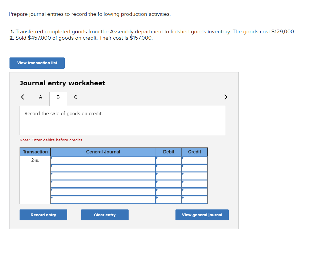Click the 'Journal entry worksheet' heading

pyautogui.click(x=62, y=83)
